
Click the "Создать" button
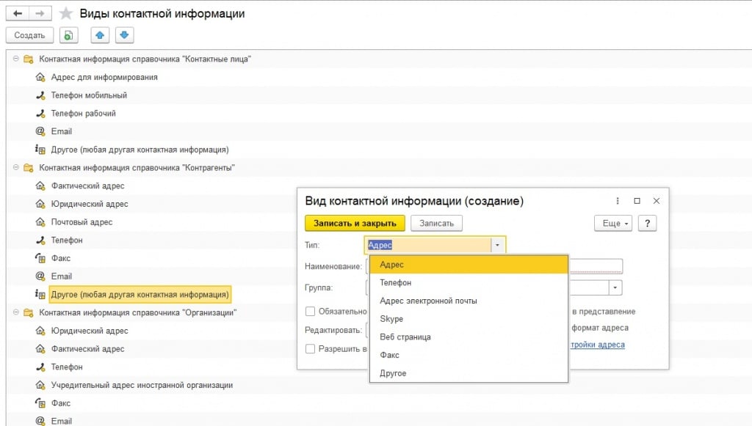(29, 35)
